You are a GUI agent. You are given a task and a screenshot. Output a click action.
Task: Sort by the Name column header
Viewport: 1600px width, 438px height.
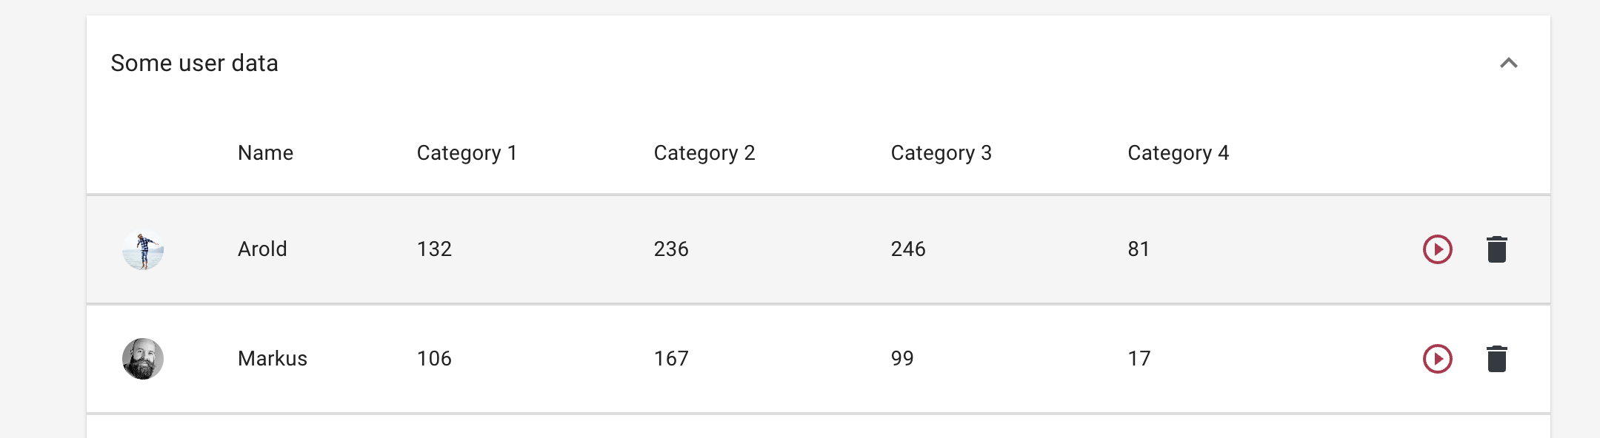point(265,152)
